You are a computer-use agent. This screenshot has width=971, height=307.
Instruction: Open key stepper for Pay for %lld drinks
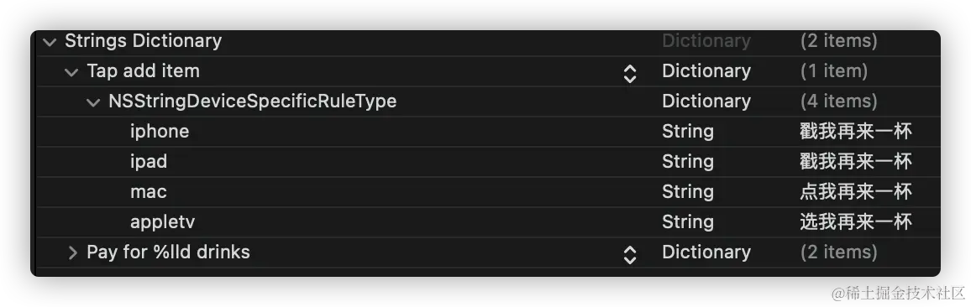tap(630, 255)
